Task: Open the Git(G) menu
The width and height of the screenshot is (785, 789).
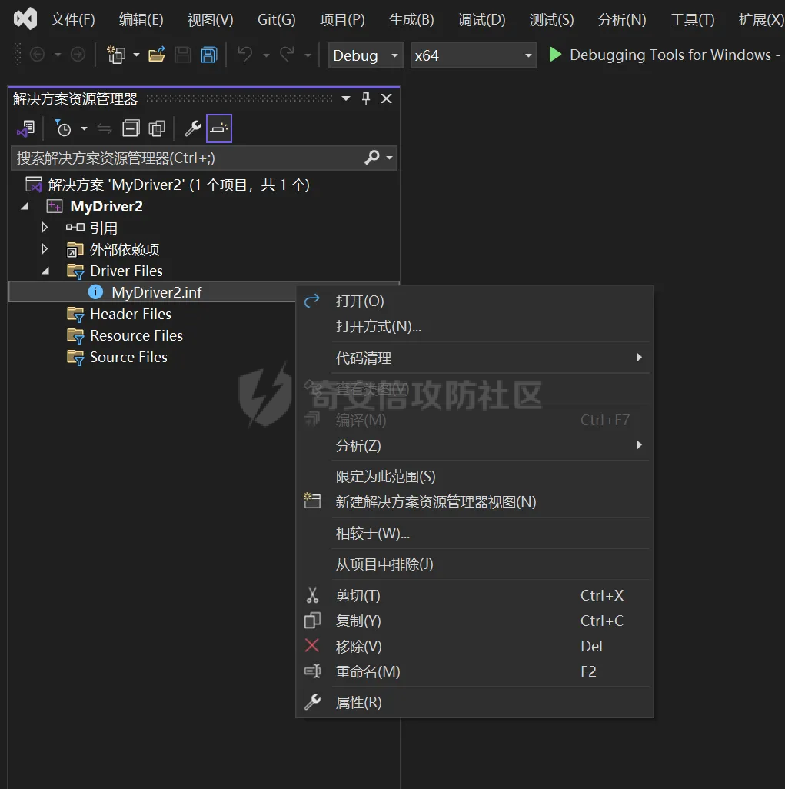Action: (276, 20)
